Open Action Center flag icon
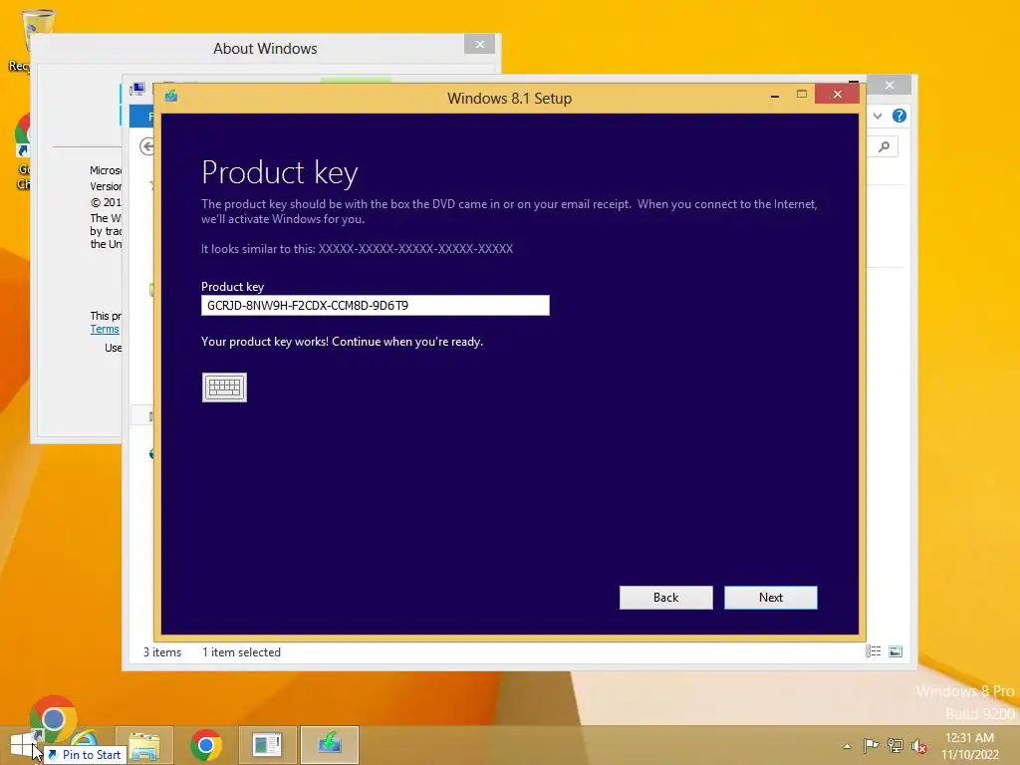 (871, 745)
